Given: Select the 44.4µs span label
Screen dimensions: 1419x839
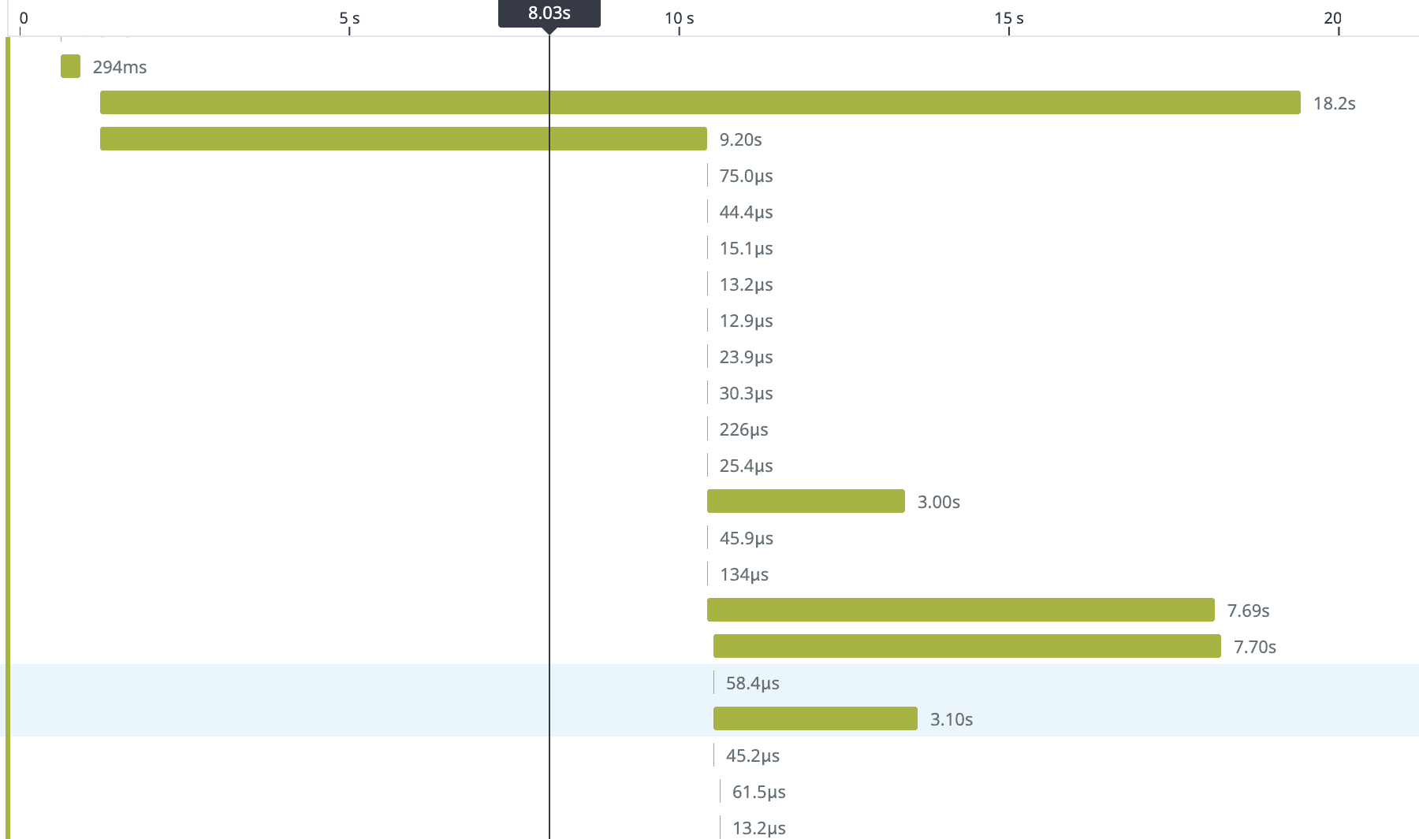Looking at the screenshot, I should click(x=746, y=212).
